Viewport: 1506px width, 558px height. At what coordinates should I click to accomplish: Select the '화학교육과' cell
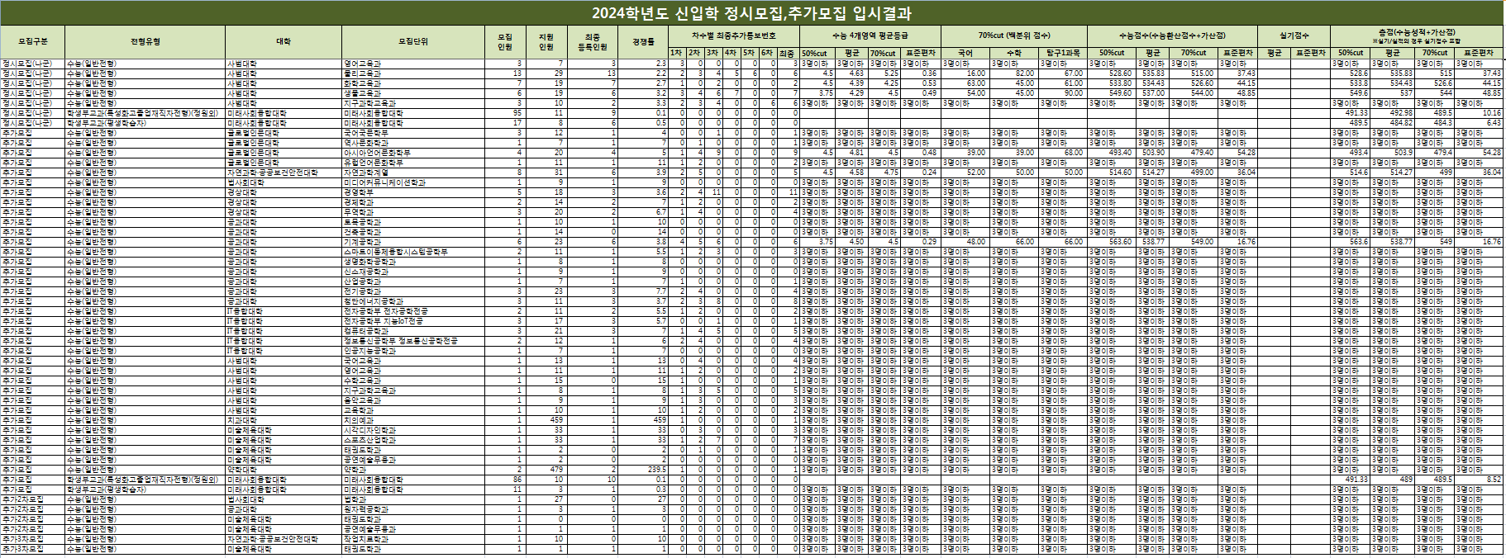pyautogui.click(x=413, y=83)
